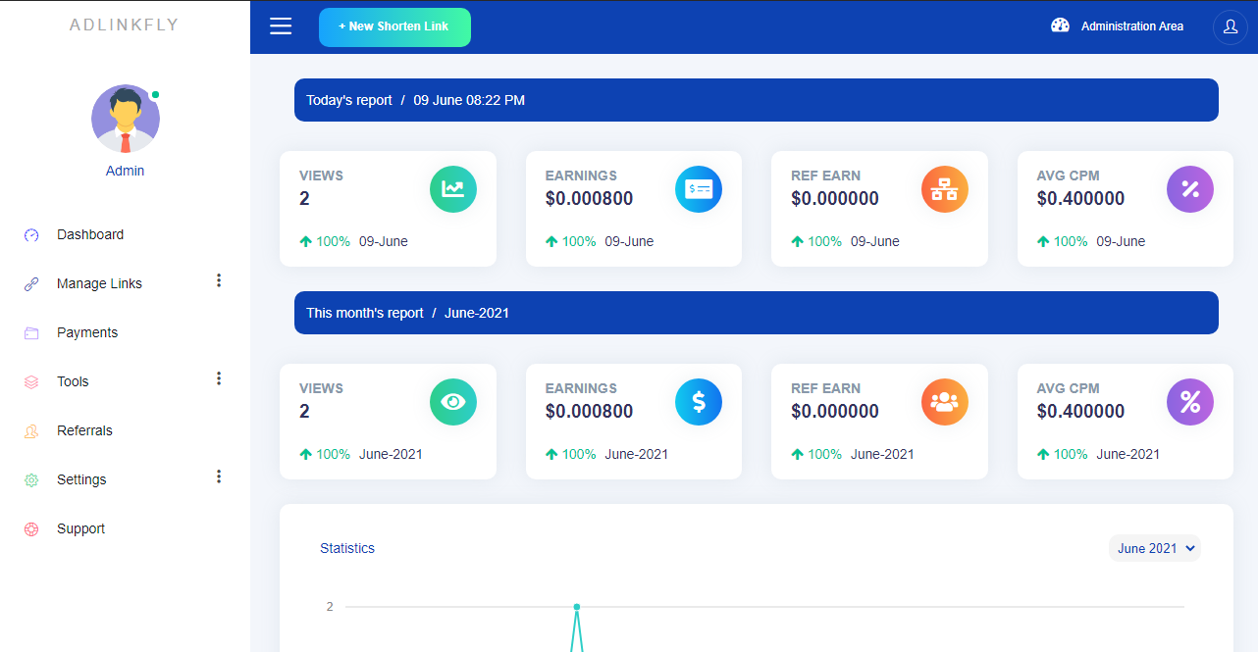The height and width of the screenshot is (652, 1258).
Task: Open Referrals in the sidebar
Action: pos(84,430)
